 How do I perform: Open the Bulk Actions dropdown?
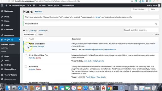tap(30, 34)
